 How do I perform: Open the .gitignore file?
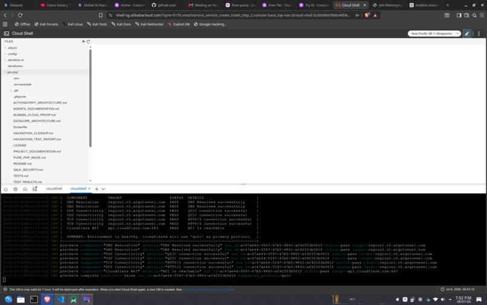(19, 97)
